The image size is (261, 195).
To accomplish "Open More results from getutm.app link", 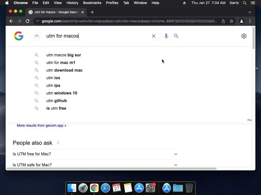I will coord(42,125).
